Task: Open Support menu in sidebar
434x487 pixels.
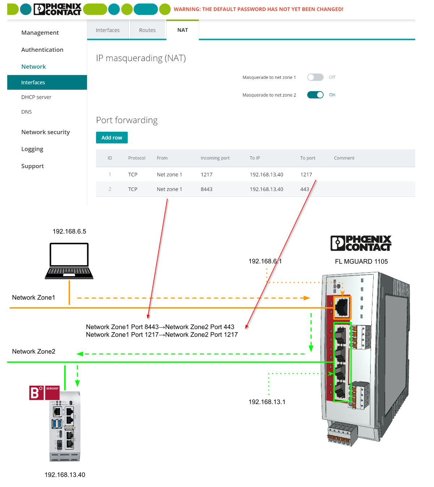Action: pos(33,166)
